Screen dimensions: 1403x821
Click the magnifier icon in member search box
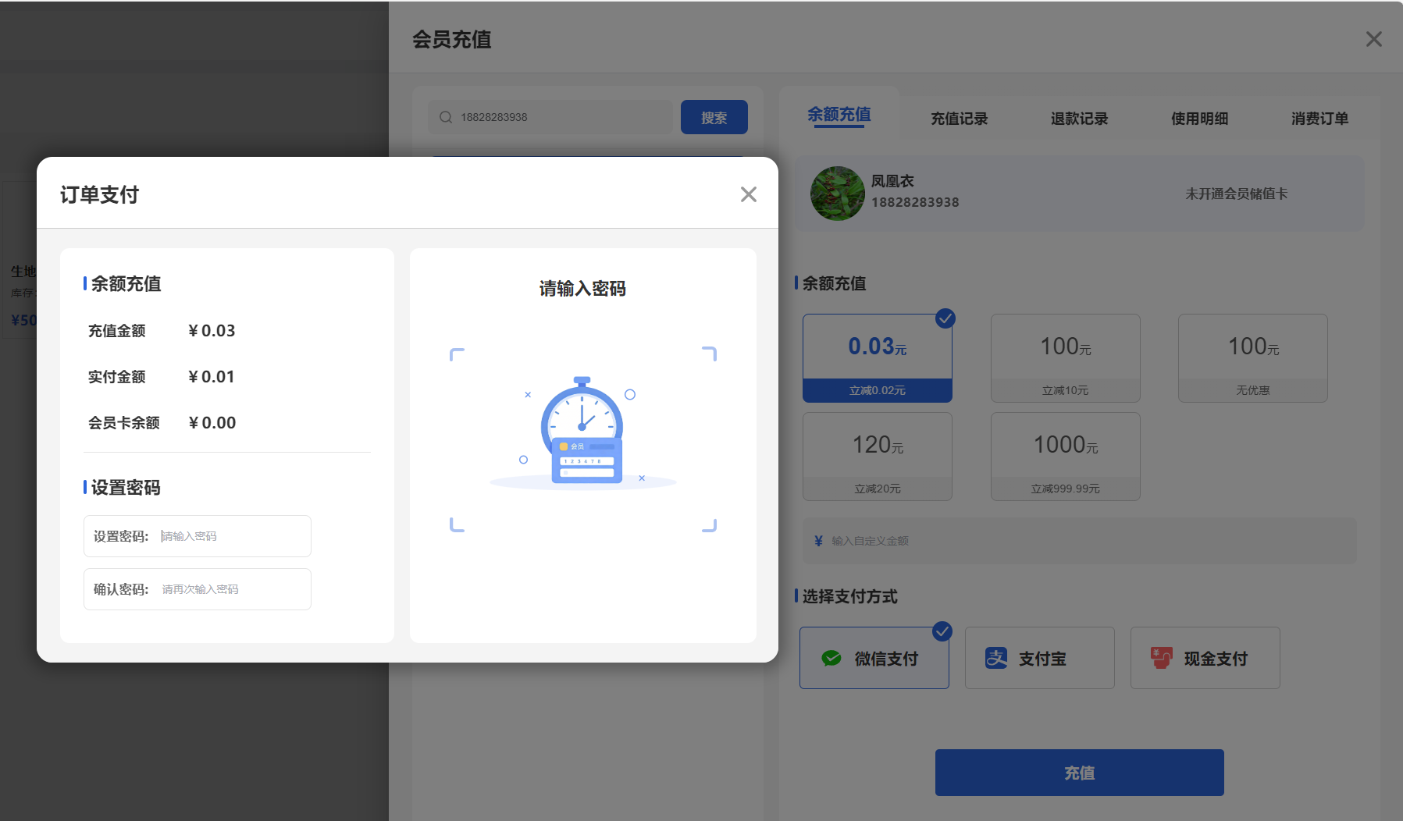click(445, 116)
